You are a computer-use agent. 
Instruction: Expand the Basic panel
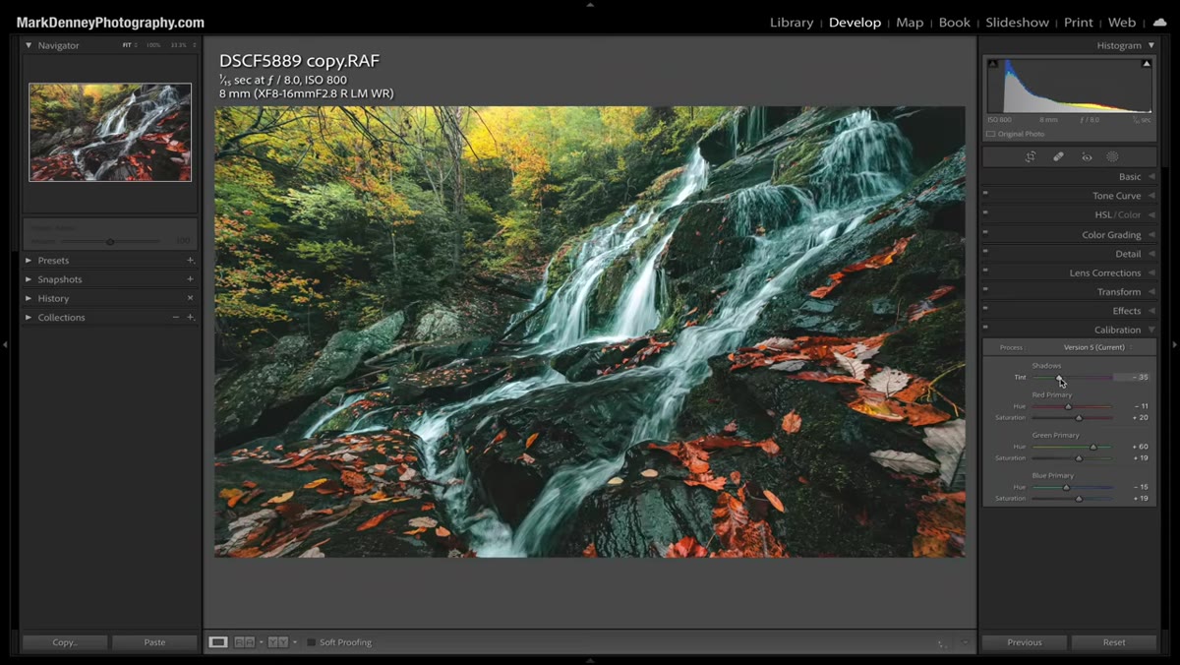(x=1151, y=177)
